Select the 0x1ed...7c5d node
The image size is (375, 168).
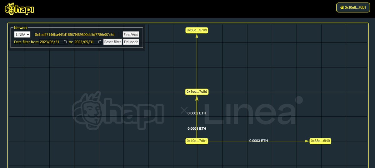197,92
